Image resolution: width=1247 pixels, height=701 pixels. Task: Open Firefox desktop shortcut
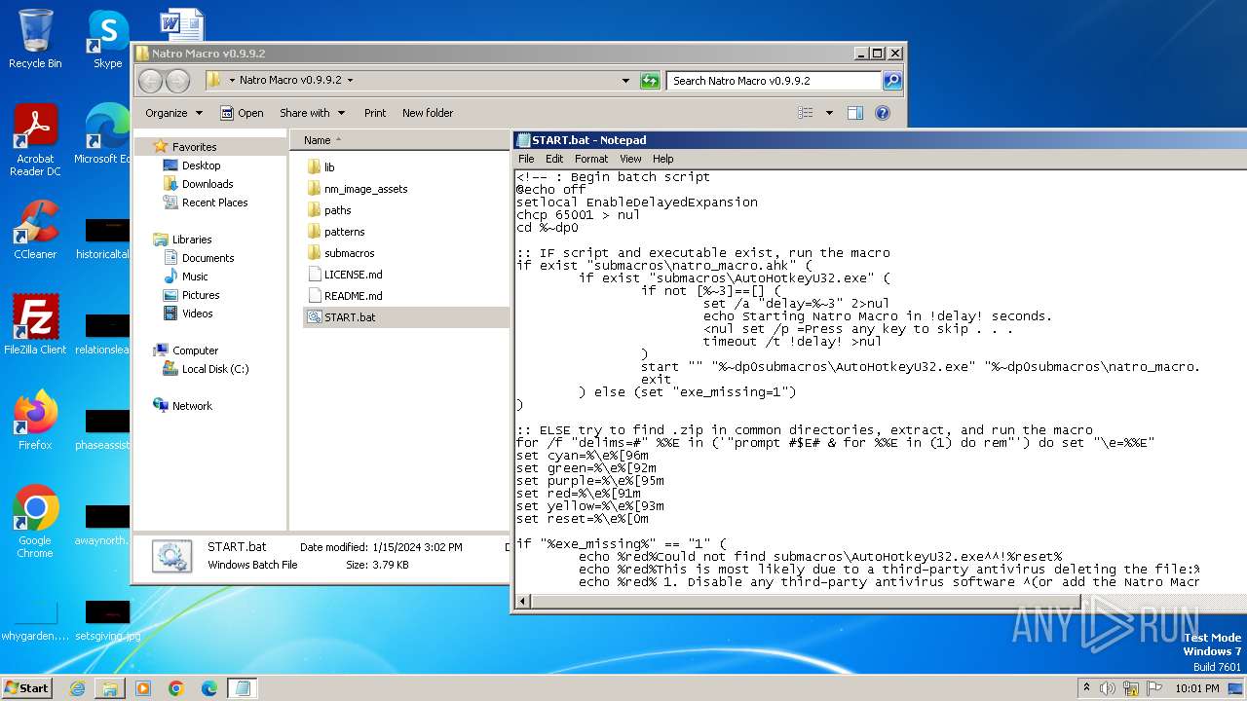coord(35,421)
